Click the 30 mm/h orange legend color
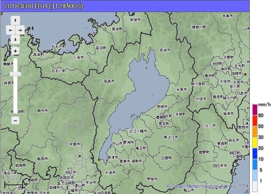 pos(255,131)
